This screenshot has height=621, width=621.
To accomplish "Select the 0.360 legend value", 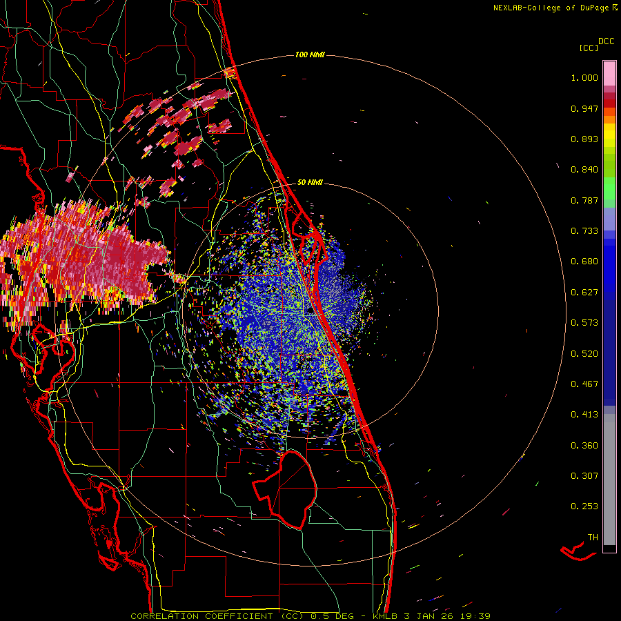I will [x=584, y=446].
